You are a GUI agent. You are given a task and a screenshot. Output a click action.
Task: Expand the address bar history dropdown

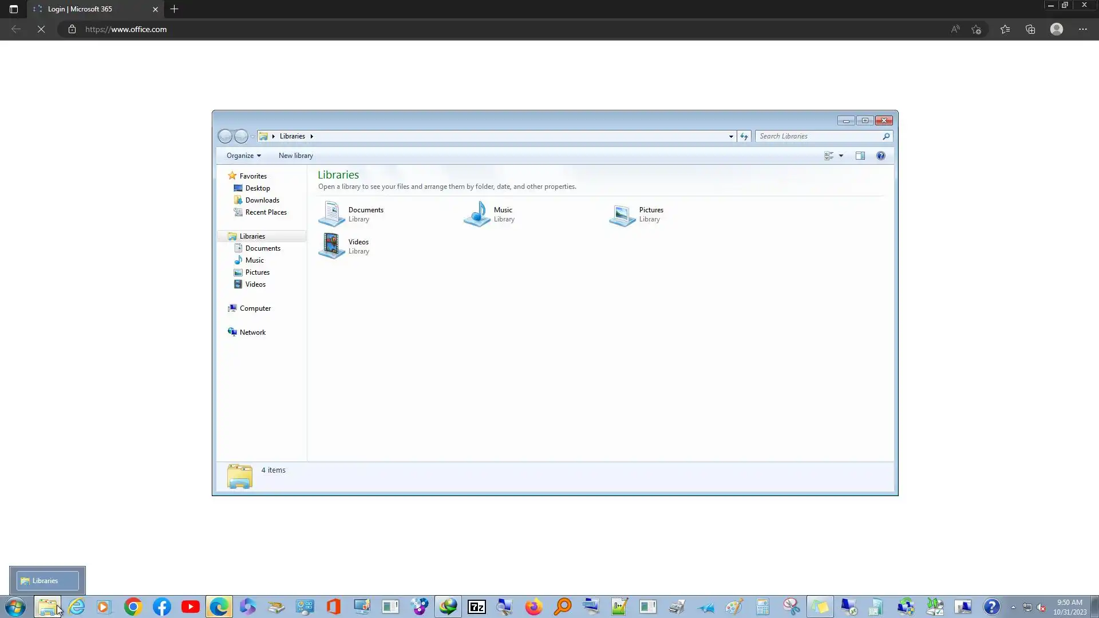[x=731, y=136]
